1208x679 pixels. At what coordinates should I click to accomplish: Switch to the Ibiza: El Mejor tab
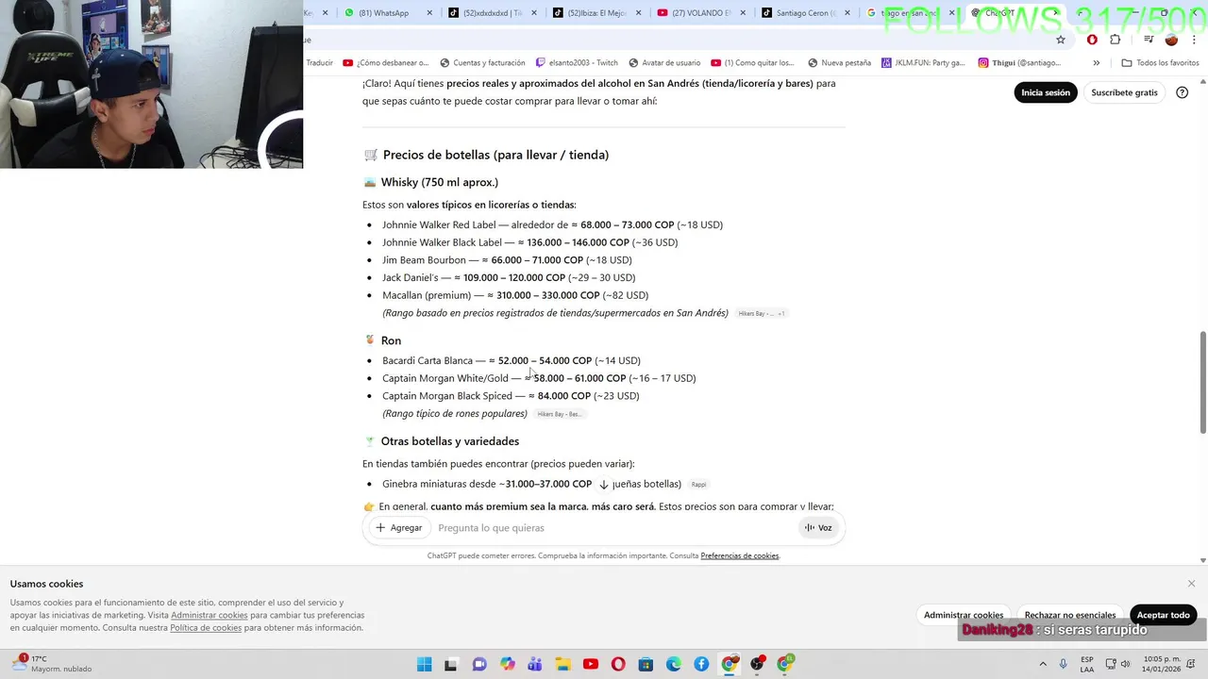click(x=596, y=13)
